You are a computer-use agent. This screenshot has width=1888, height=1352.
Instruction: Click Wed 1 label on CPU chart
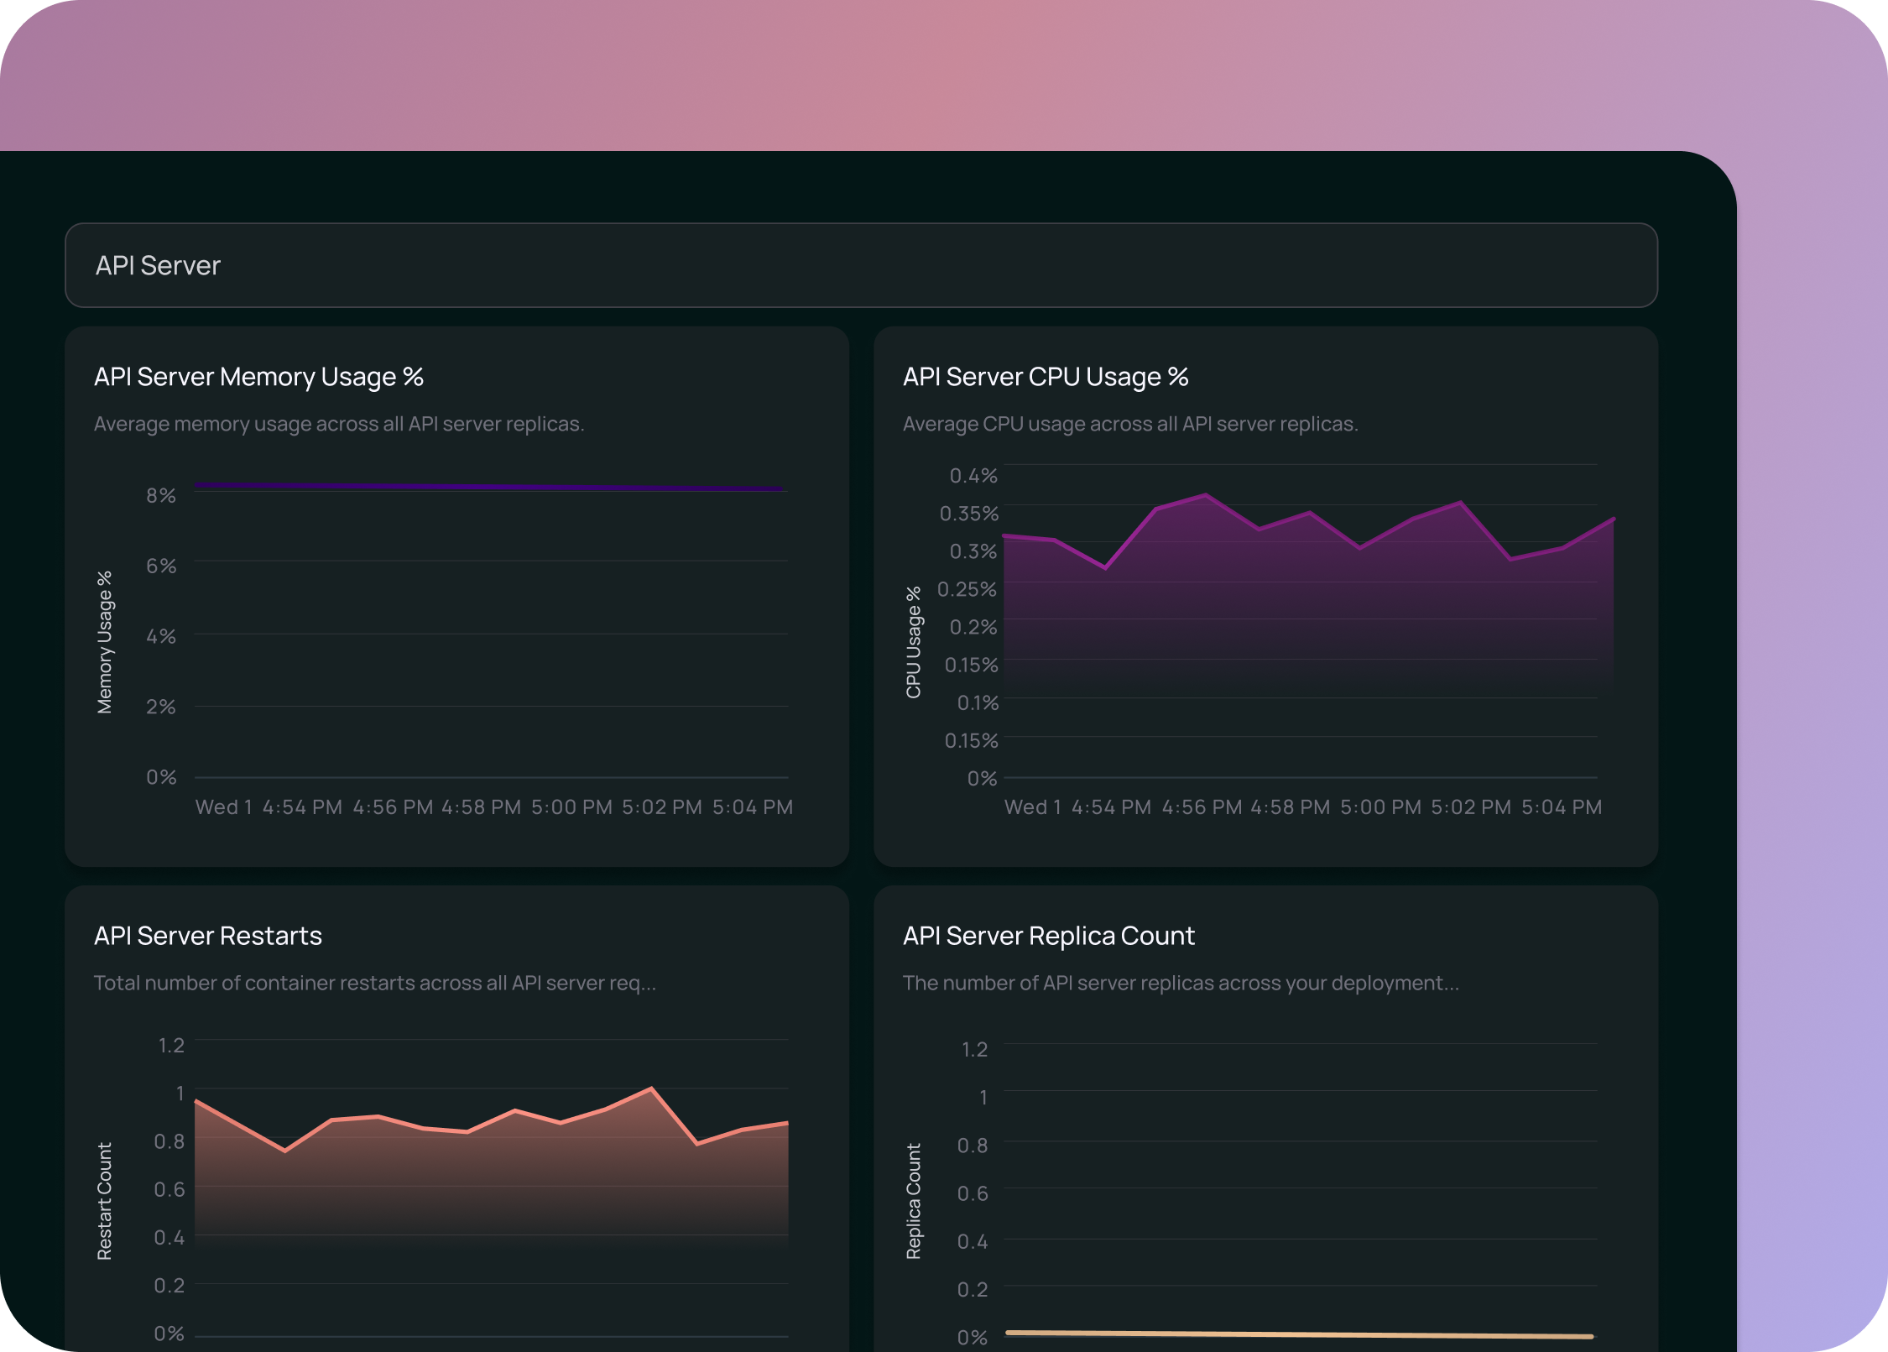(x=1032, y=807)
